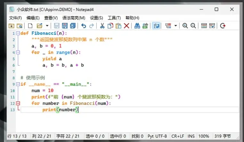The image size is (244, 142).
Task: Click the 100% zoom status entry
Action: pyautogui.click(x=204, y=136)
